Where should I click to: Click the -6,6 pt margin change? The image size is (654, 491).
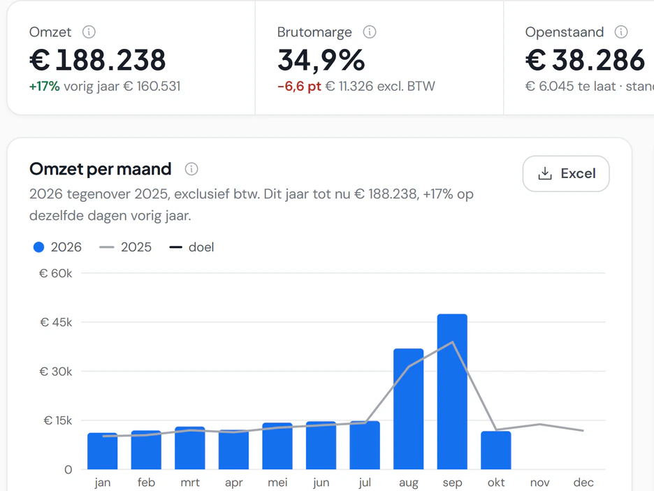pos(299,87)
